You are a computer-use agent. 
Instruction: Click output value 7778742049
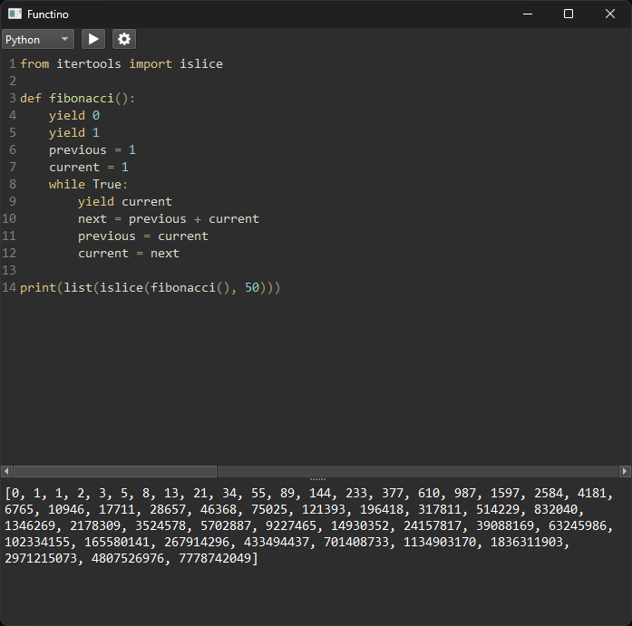coord(215,558)
